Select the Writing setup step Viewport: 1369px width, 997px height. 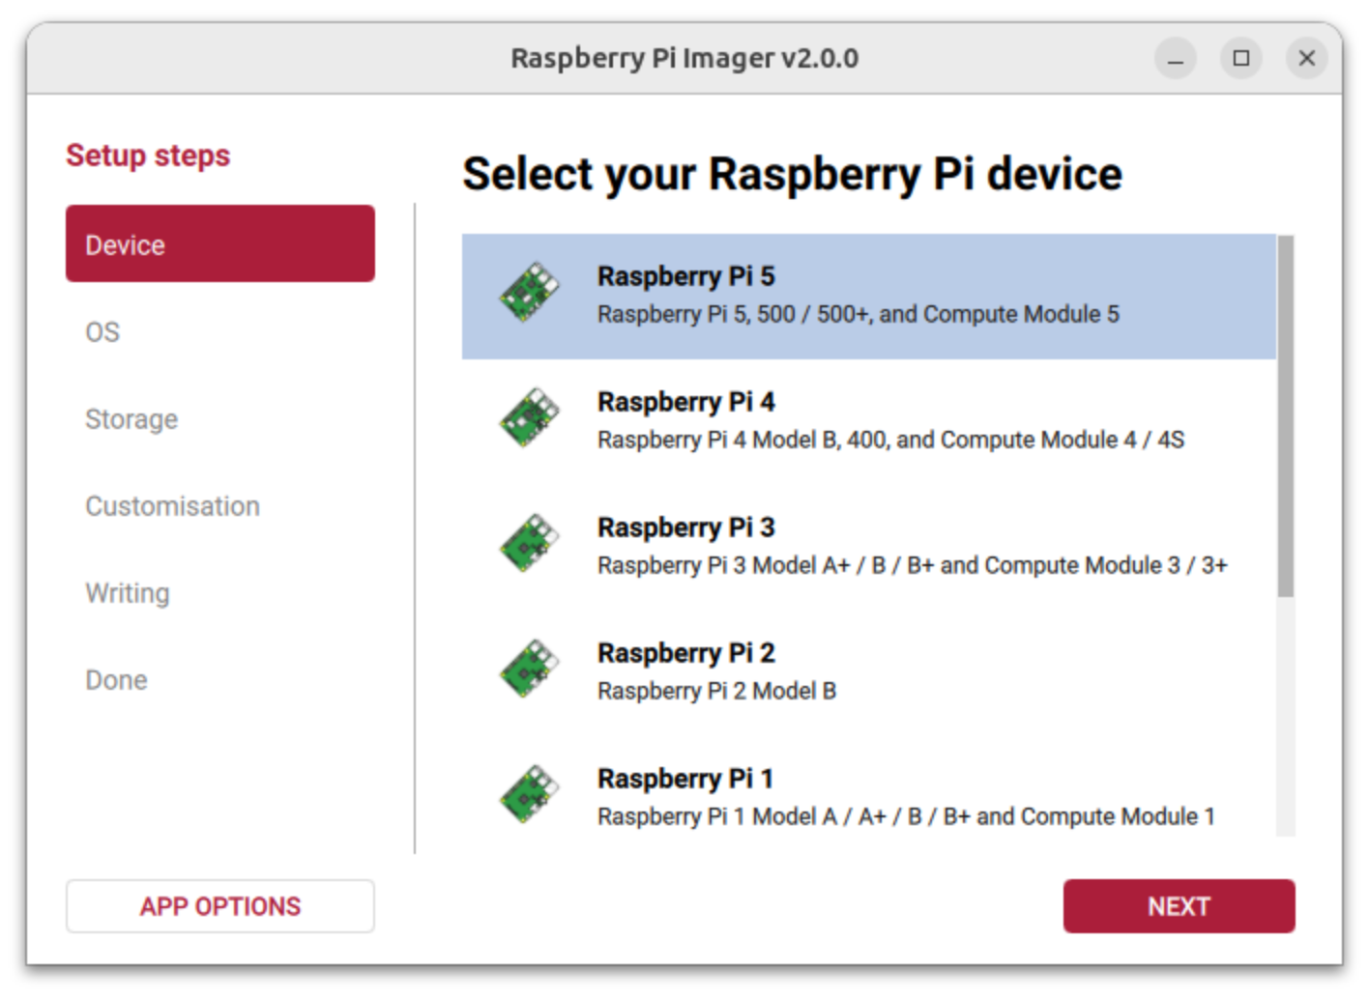coord(128,592)
